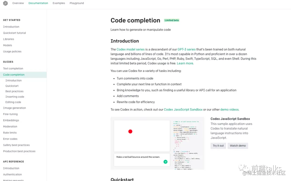Jump to Code completion Introduction subsection

pos(13,81)
